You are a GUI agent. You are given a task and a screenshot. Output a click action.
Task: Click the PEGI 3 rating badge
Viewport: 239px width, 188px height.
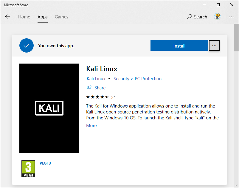coord(28,169)
